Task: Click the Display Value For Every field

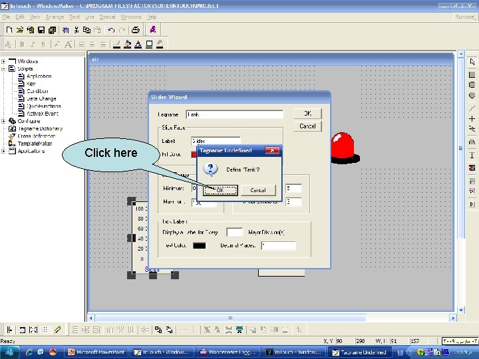Action: (234, 232)
